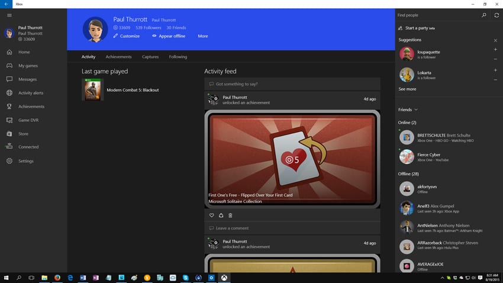
Task: Close the Suggestions section
Action: [495, 40]
